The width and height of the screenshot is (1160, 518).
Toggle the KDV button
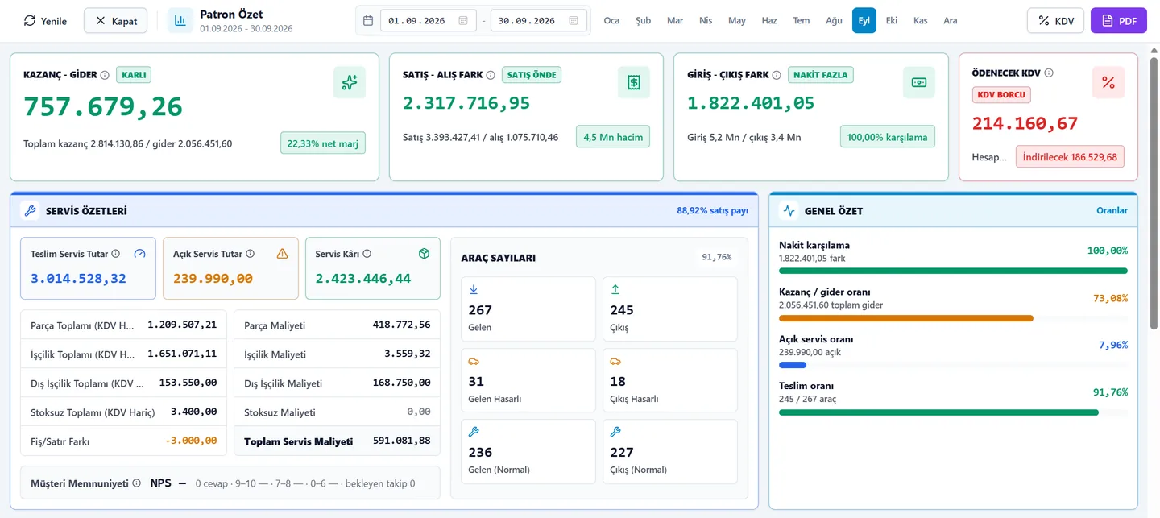coord(1055,21)
